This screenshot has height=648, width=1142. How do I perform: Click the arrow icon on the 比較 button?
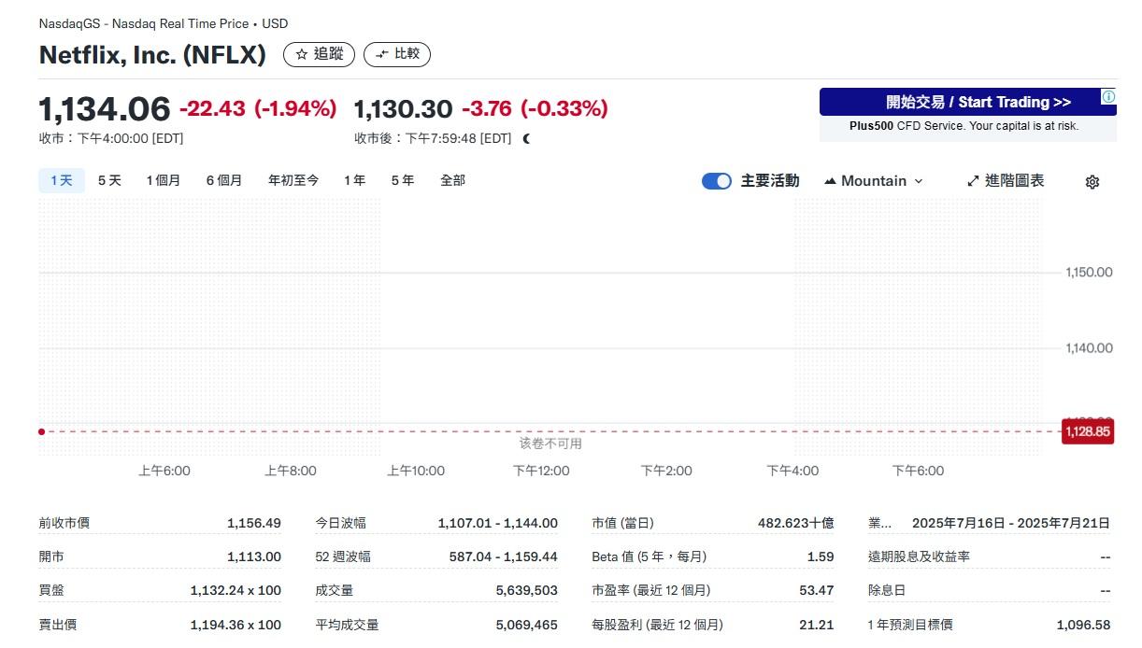tap(379, 54)
